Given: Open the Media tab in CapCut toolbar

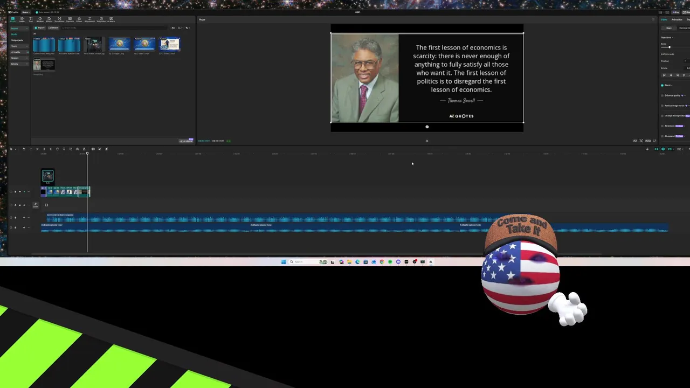Looking at the screenshot, I should 13,20.
